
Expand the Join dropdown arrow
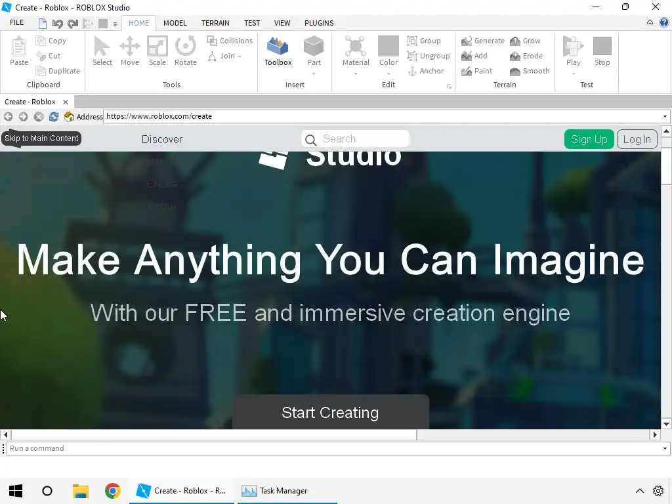point(240,56)
